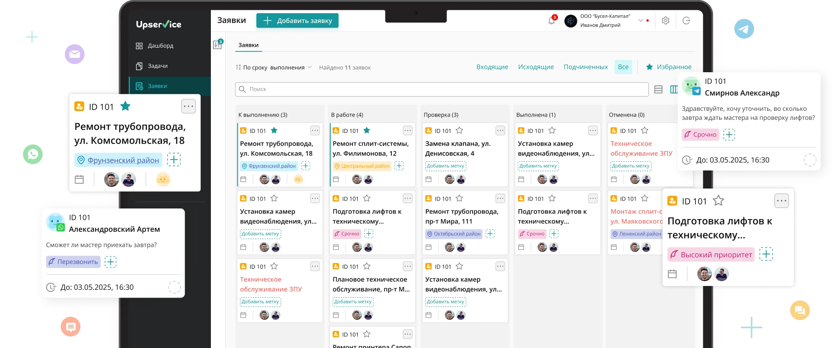Mark Александровский Артем message status circle
This screenshot has height=348, width=832.
tap(174, 287)
